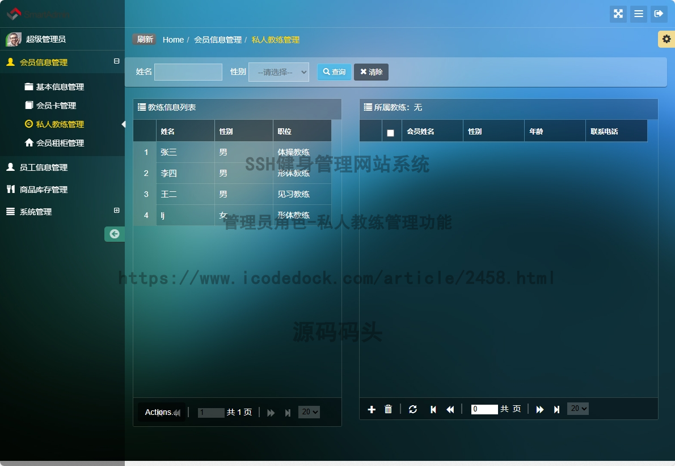Click the 清除 clear button

pyautogui.click(x=371, y=72)
